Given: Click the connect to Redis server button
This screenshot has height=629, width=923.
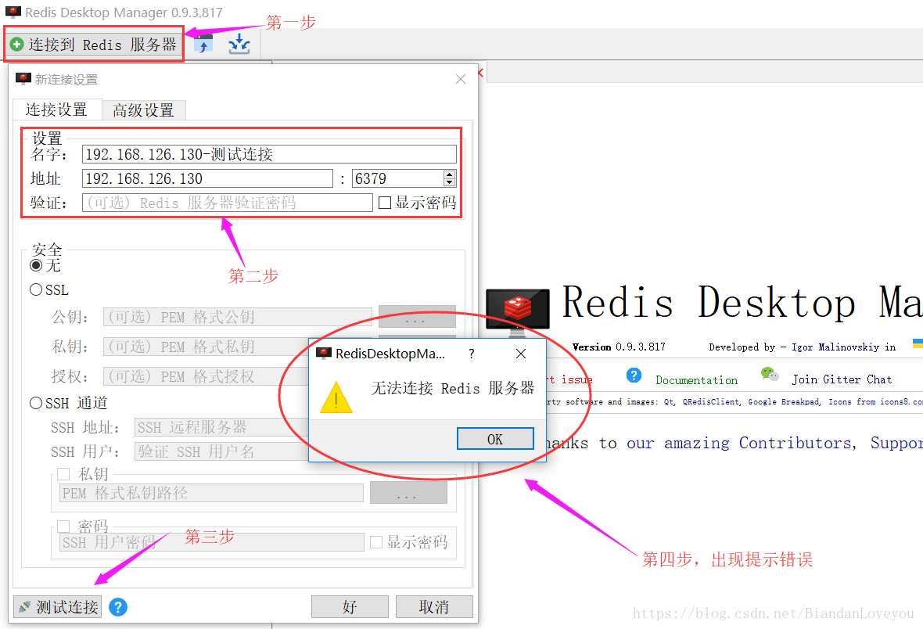Looking at the screenshot, I should coord(94,44).
